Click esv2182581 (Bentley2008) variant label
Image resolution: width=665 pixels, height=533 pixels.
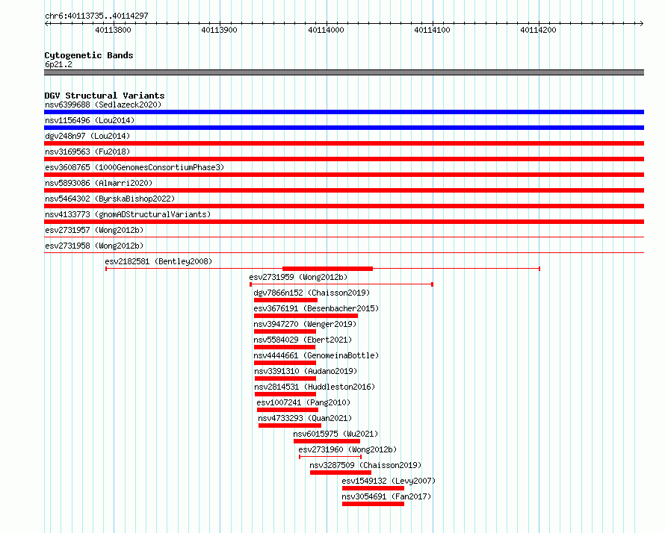pos(158,261)
